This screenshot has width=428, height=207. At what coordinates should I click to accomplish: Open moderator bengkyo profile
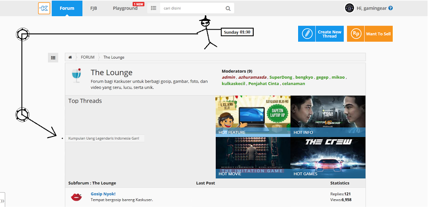coord(304,77)
